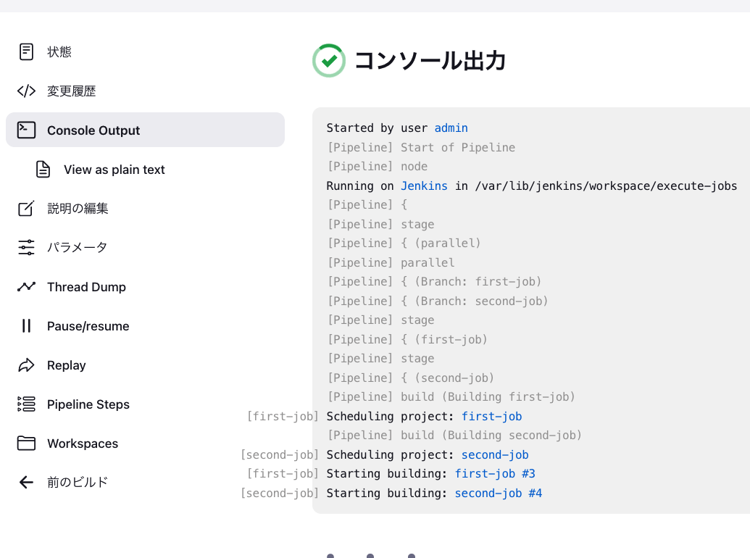Image resolution: width=750 pixels, height=558 pixels.
Task: Click the green success check icon
Action: (x=329, y=61)
